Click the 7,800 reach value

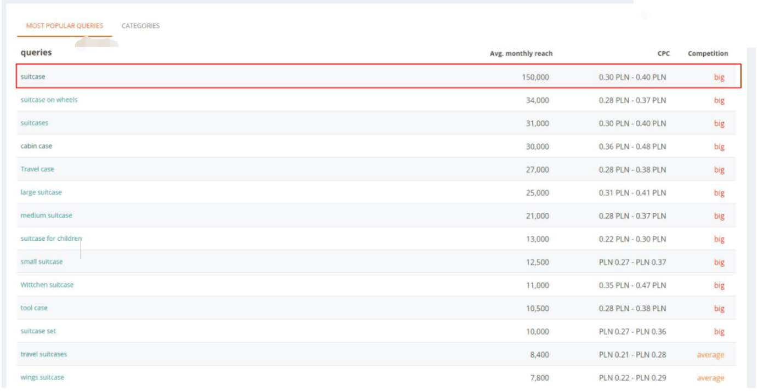[540, 378]
